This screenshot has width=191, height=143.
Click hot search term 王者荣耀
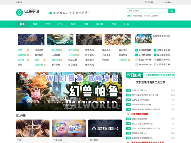coord(154,16)
